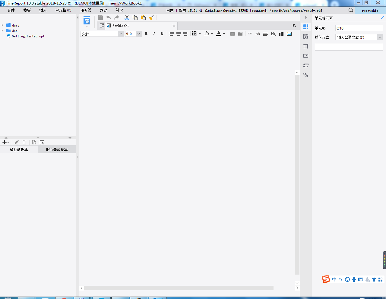Click the rootvshis account label
The image size is (386, 299).
tap(370, 11)
